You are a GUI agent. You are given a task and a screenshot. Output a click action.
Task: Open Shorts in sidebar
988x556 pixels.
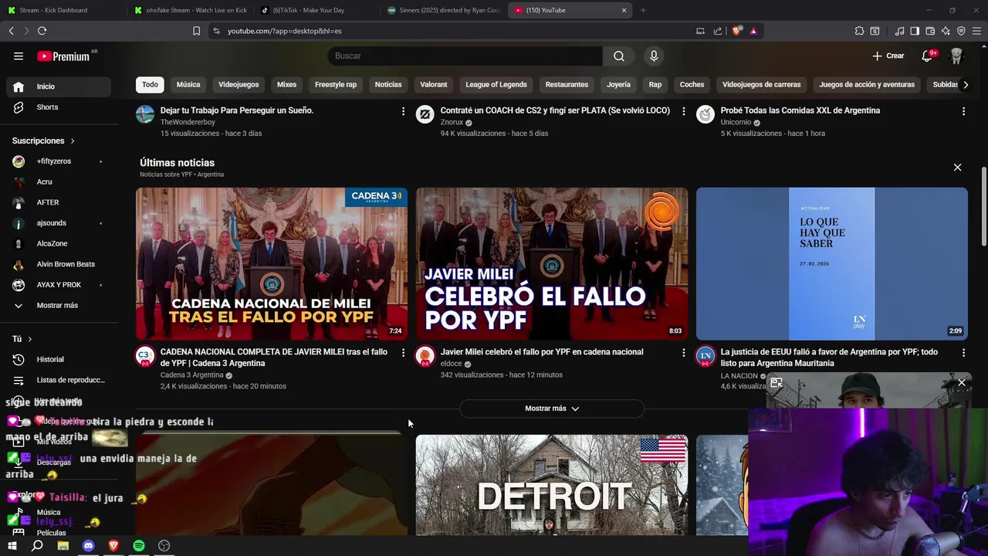(59, 107)
